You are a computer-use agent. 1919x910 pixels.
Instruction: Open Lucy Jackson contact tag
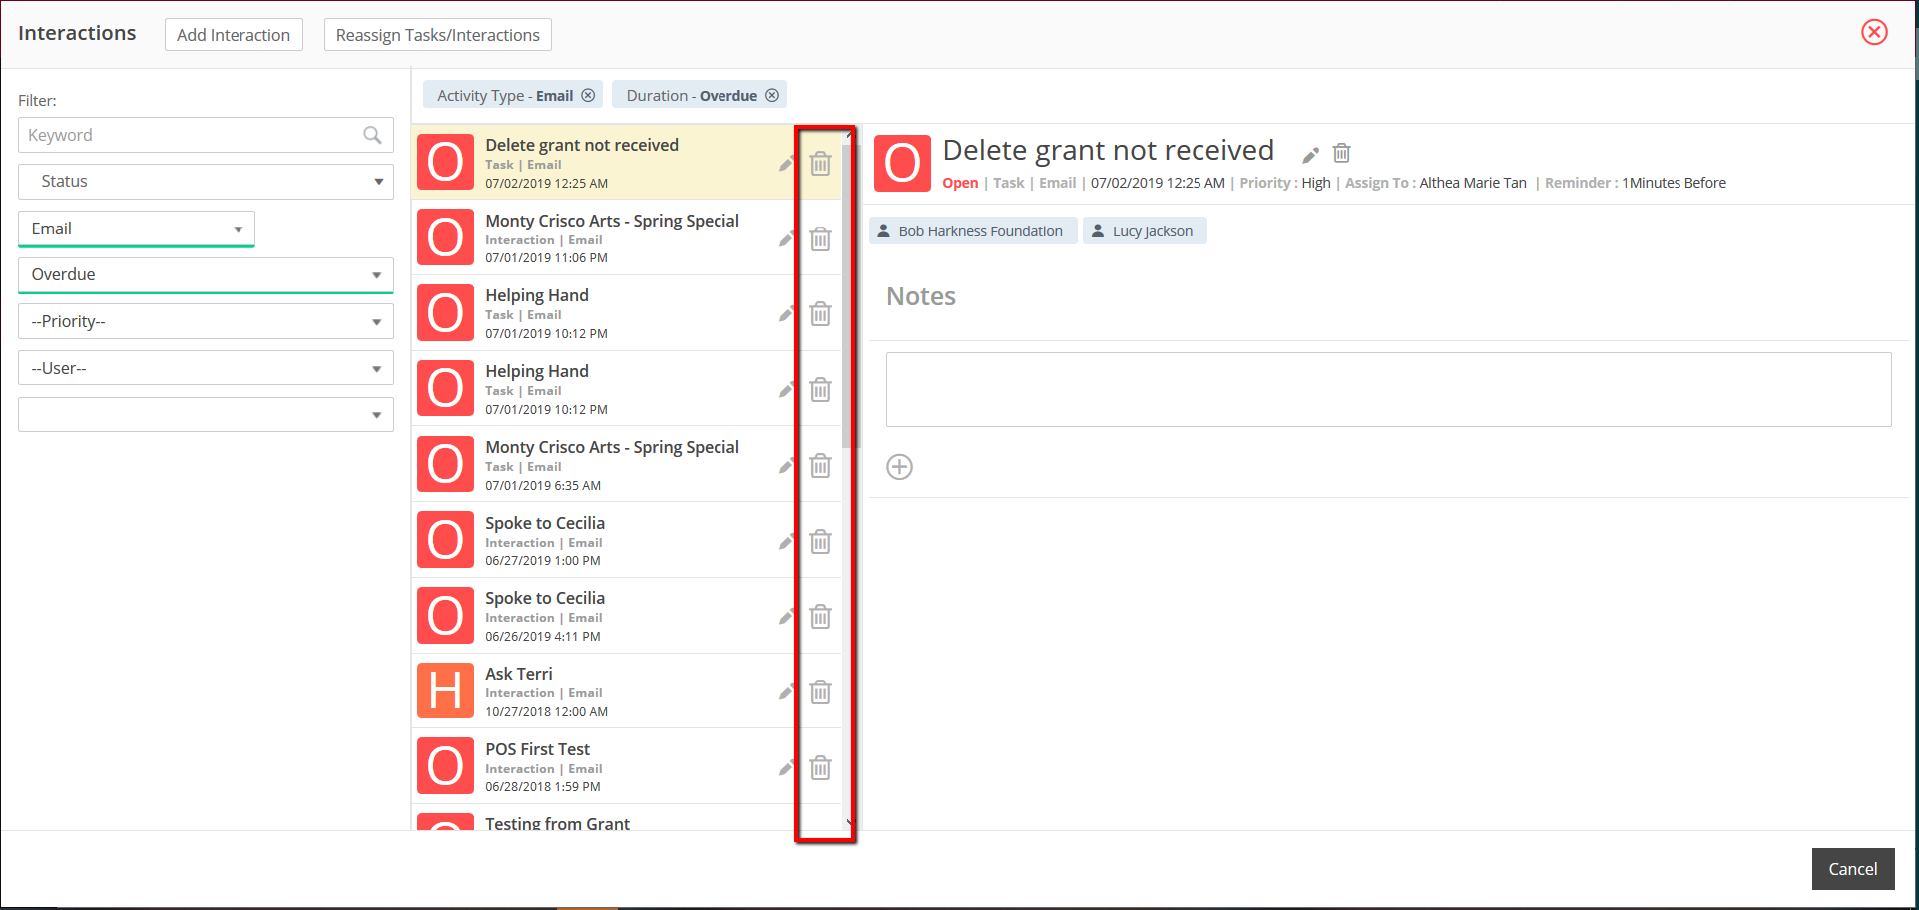click(1145, 231)
